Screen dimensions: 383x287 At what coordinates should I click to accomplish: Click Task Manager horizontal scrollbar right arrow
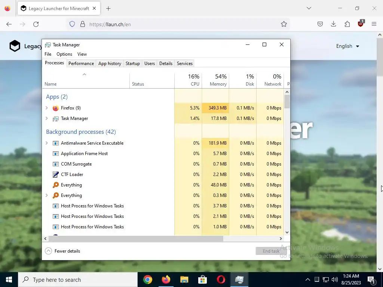point(281,239)
